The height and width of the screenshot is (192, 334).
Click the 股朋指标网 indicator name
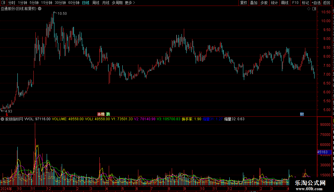point(14,119)
